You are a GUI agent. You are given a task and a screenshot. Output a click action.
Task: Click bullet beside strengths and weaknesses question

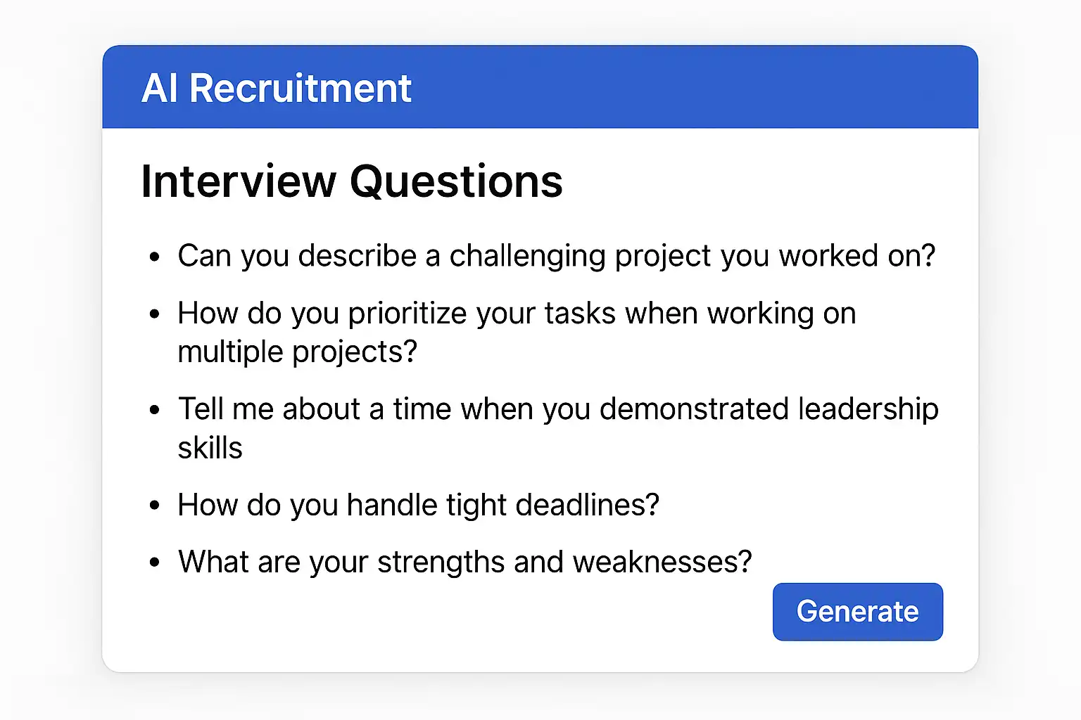pyautogui.click(x=155, y=564)
